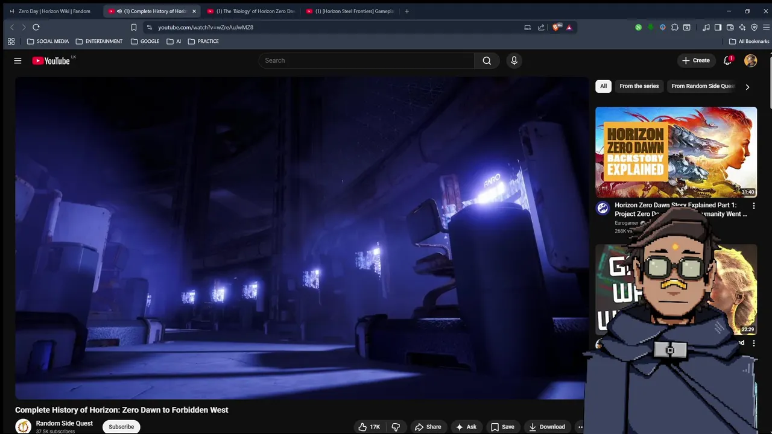This screenshot has width=772, height=434.
Task: Go forward in browser history
Action: (x=24, y=27)
